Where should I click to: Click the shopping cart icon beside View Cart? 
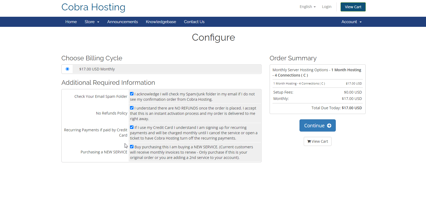(309, 142)
